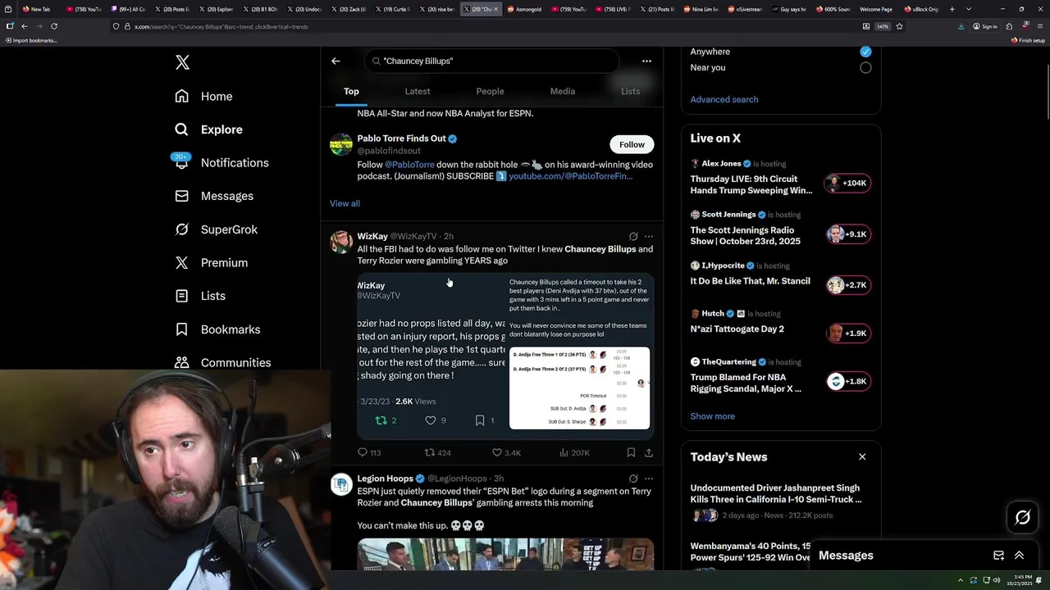Open more menu on Legion Hoops post
This screenshot has height=590, width=1050.
[649, 479]
